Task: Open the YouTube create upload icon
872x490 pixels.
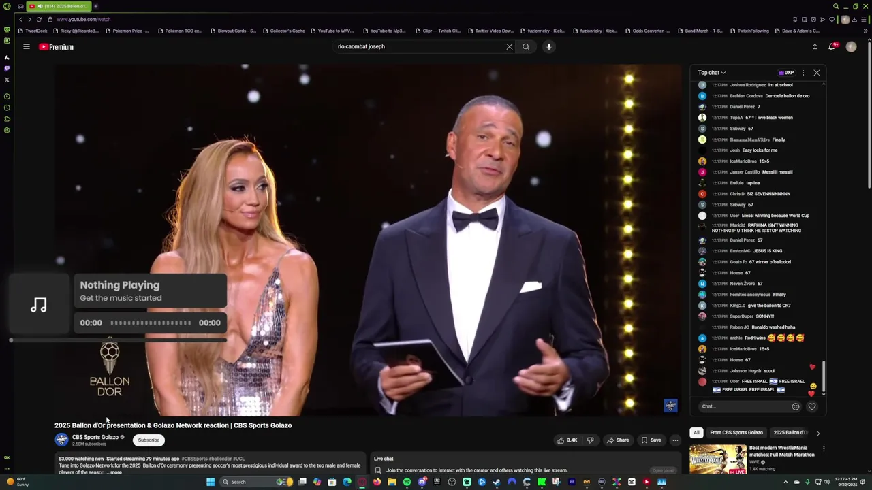Action: click(x=814, y=47)
